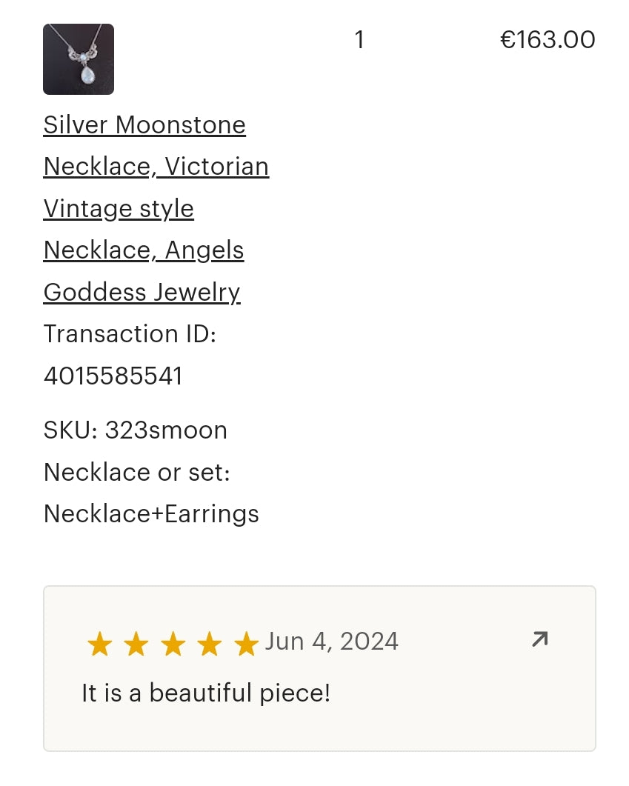This screenshot has height=786, width=629.
Task: Click the "Necklace+Earrings" variation text
Action: 151,513
